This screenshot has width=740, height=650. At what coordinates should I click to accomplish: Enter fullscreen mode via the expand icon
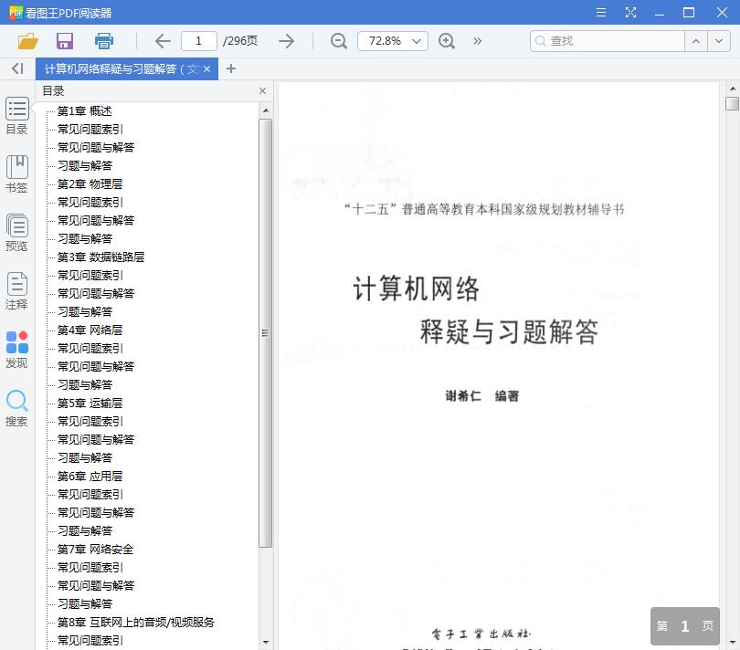point(630,12)
